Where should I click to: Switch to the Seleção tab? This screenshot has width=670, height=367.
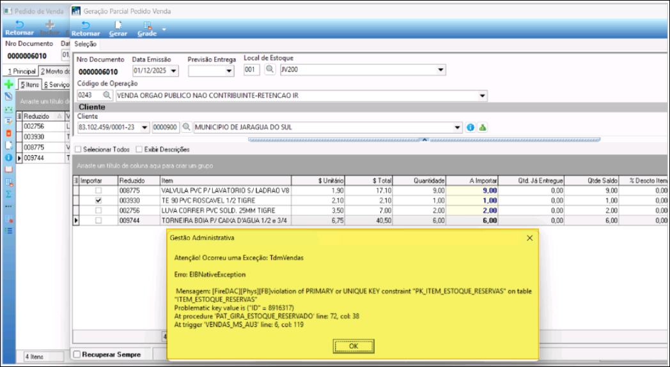click(86, 44)
